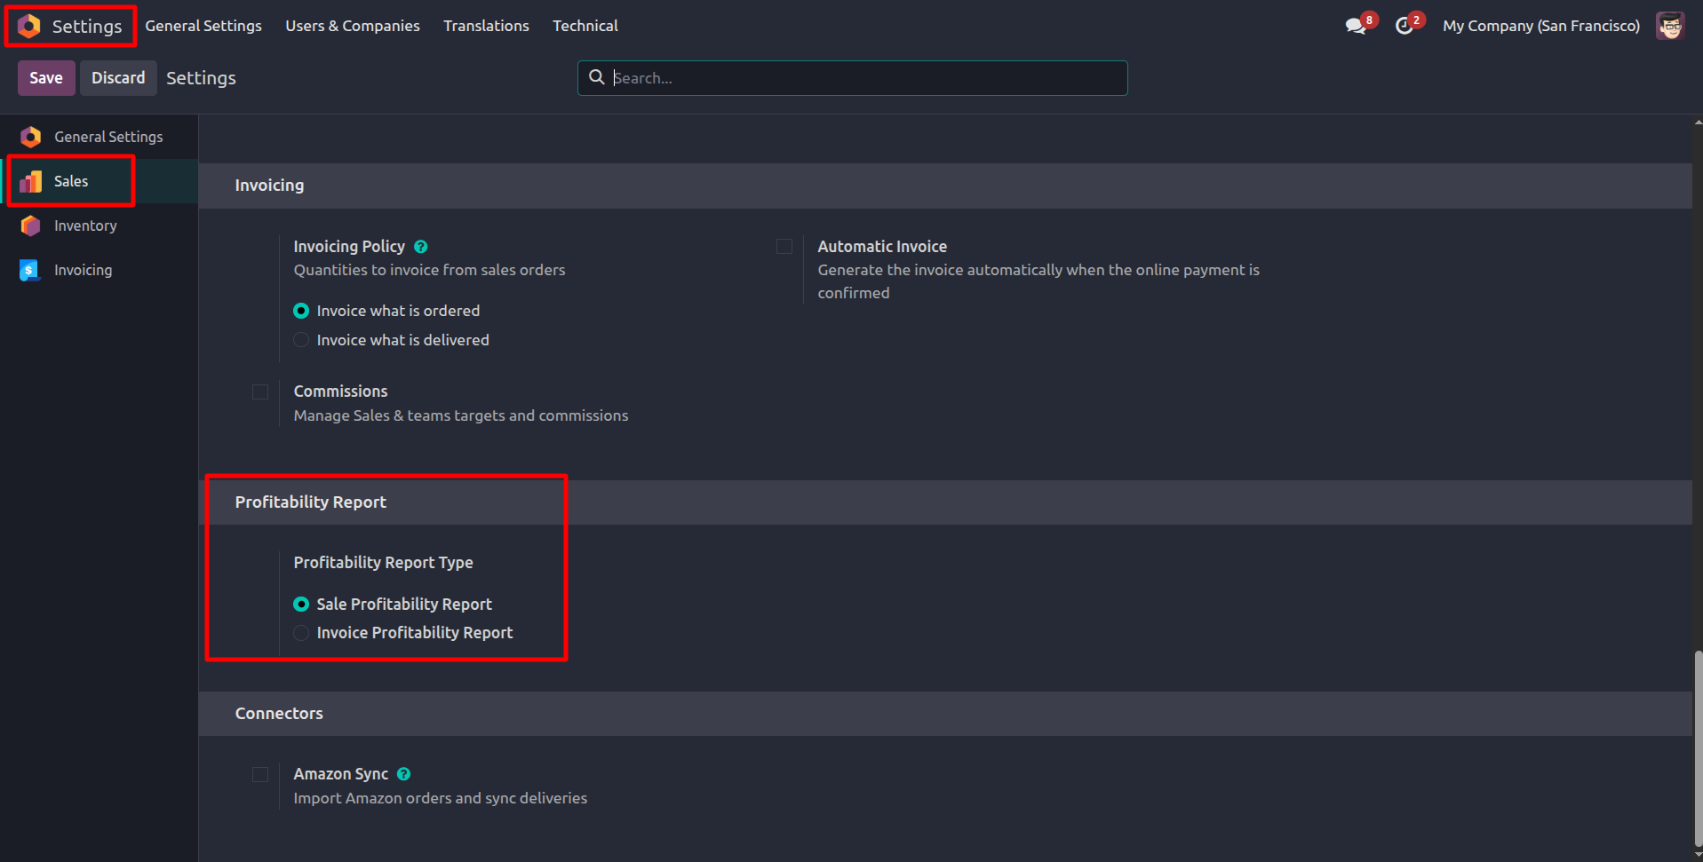Expand the Translations menu
Screen dimensions: 1703x862
pyautogui.click(x=486, y=26)
